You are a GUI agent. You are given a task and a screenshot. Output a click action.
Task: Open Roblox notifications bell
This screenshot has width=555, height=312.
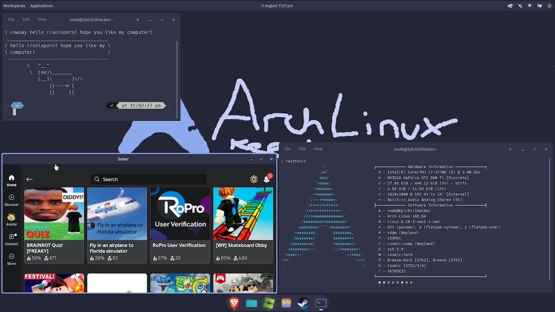(x=267, y=179)
